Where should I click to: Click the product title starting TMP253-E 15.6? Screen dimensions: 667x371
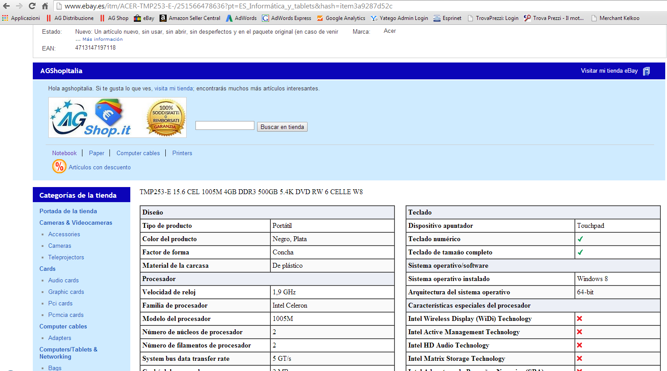click(x=251, y=192)
